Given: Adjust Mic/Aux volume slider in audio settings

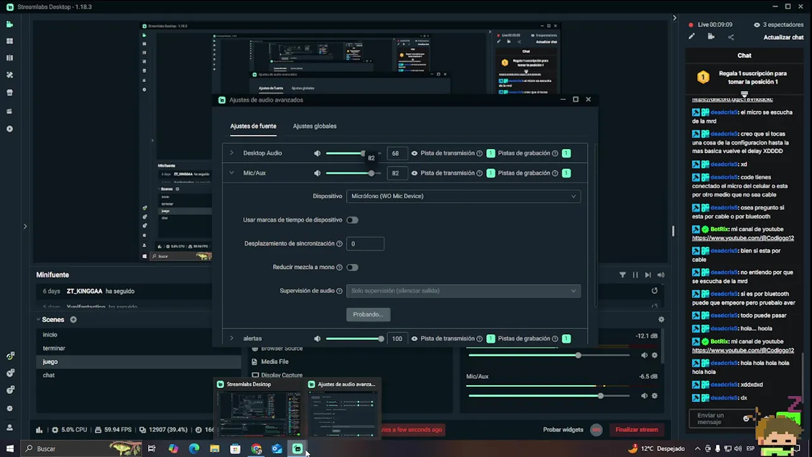Looking at the screenshot, I should pyautogui.click(x=353, y=173).
